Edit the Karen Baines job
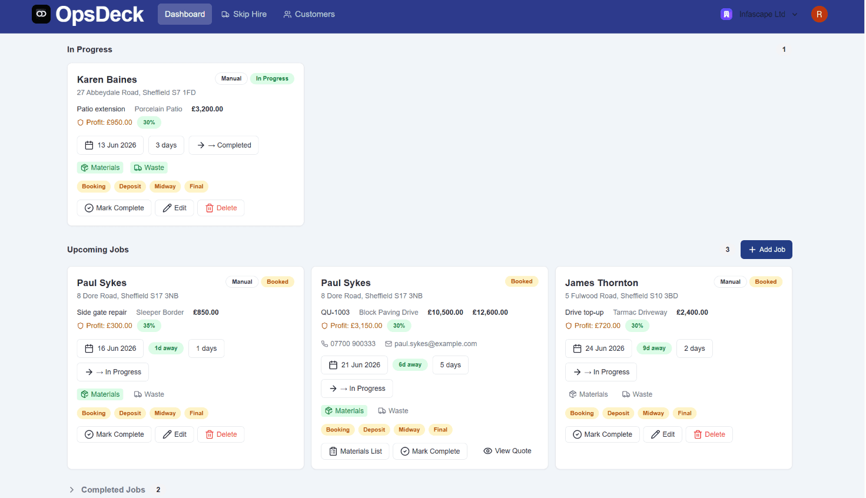This screenshot has width=866, height=498. [x=174, y=208]
